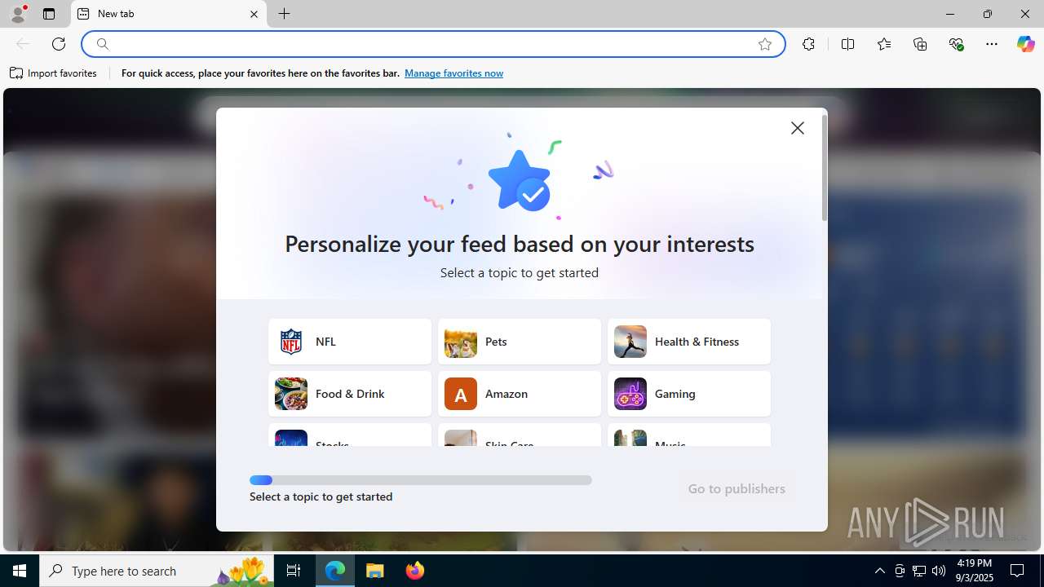This screenshot has width=1044, height=587.
Task: Select the Stocks topic card
Action: point(350,435)
